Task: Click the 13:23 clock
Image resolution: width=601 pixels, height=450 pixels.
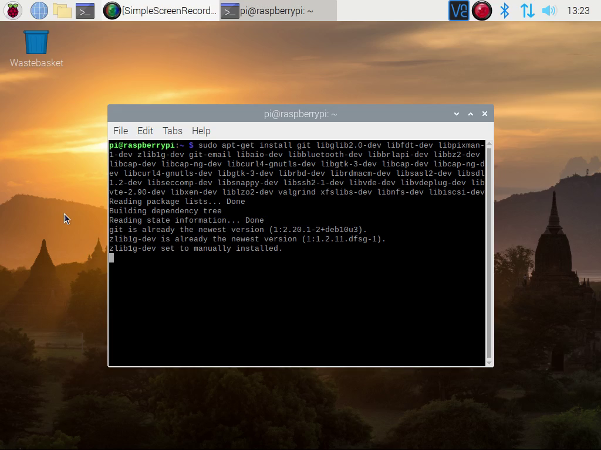Action: 578,11
